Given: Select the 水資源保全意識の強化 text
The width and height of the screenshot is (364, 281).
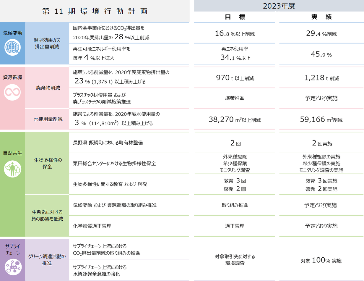Looking at the screenshot, I should tap(100, 270).
